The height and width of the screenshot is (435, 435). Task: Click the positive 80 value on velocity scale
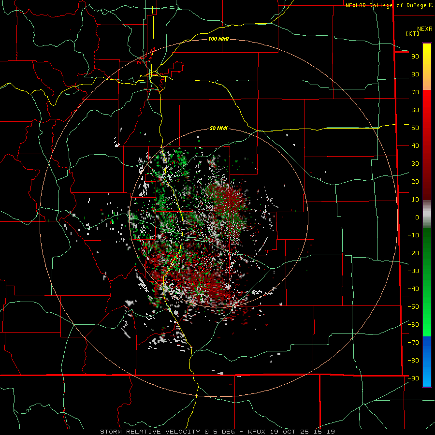[415, 74]
